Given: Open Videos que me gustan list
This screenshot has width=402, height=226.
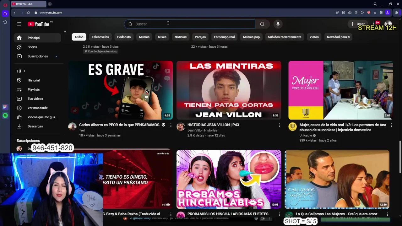Looking at the screenshot, I should click(x=37, y=117).
